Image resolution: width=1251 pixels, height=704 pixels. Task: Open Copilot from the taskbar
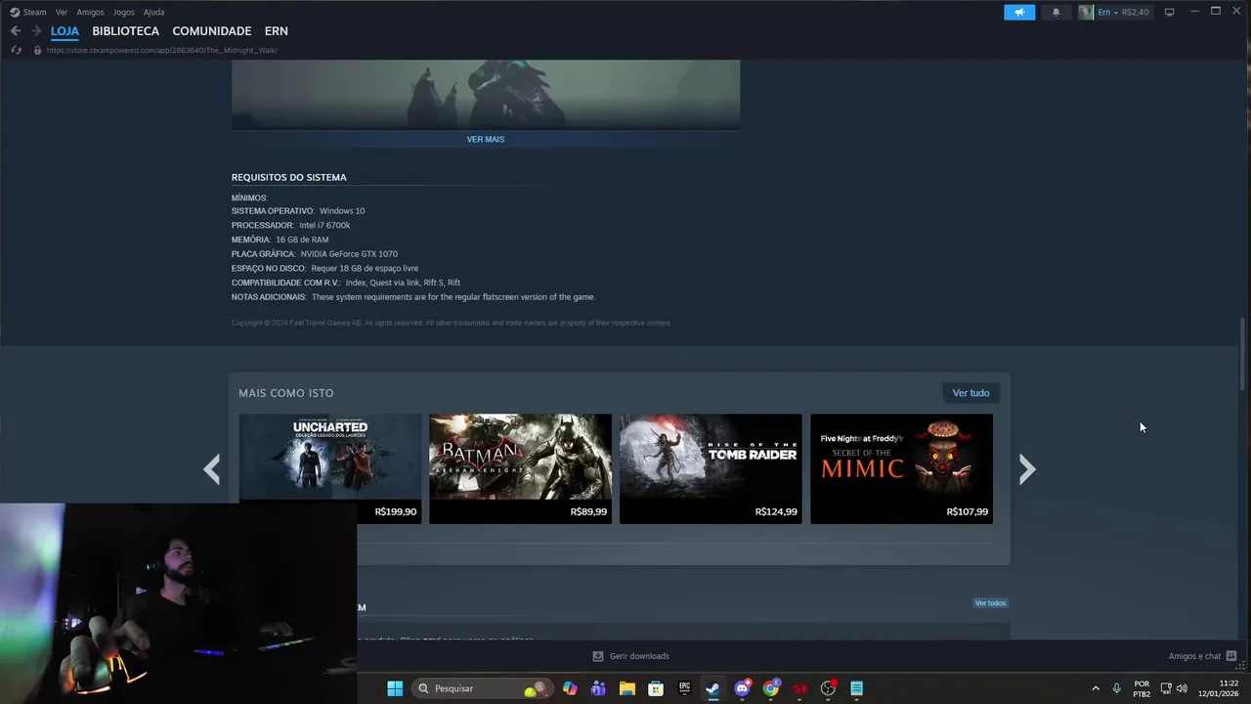tap(570, 688)
